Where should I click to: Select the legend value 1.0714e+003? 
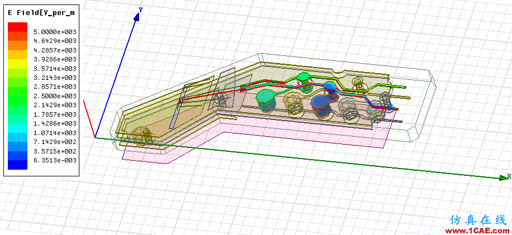(x=55, y=133)
